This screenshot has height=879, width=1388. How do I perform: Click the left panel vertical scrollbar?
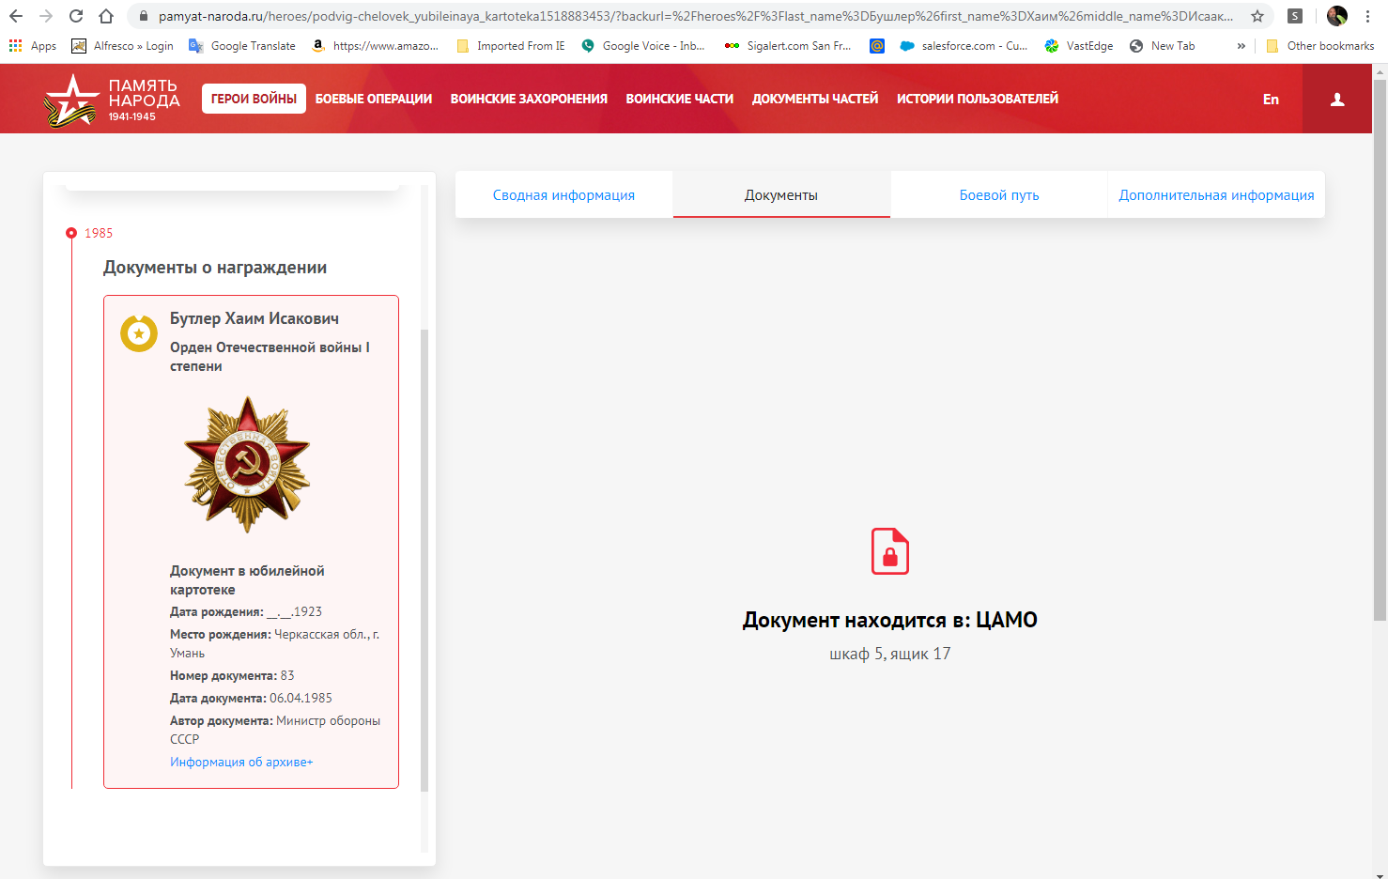point(424,559)
